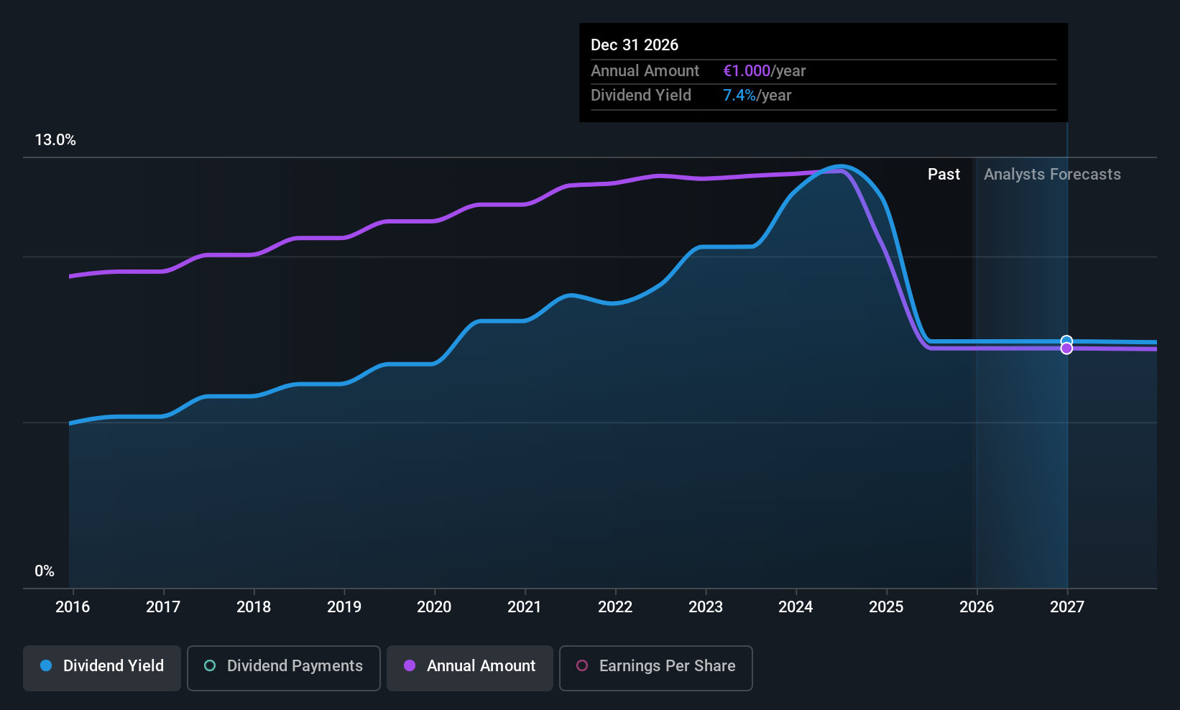
Task: Click the blue Dividend Yield data point marker
Action: coord(1066,341)
